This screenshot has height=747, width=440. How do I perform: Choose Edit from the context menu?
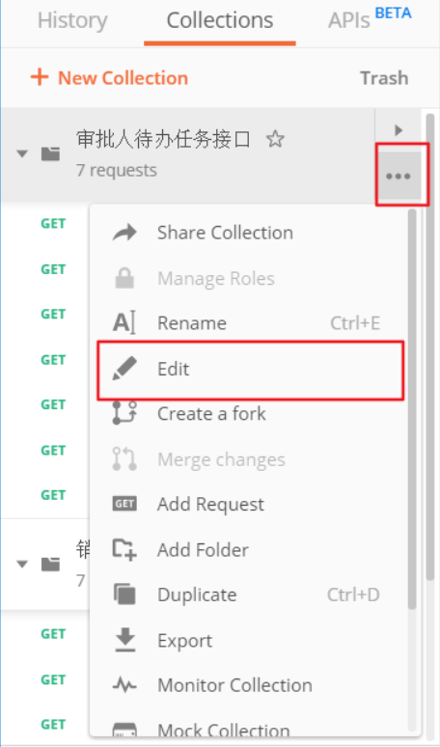251,369
